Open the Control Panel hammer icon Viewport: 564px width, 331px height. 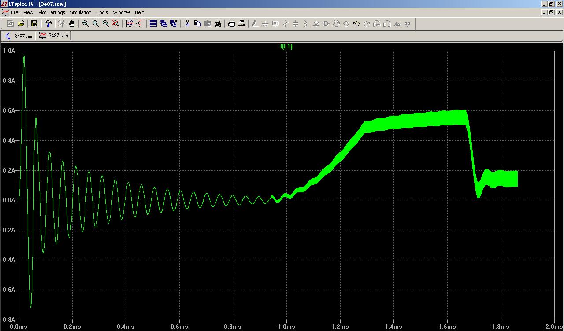click(x=48, y=24)
